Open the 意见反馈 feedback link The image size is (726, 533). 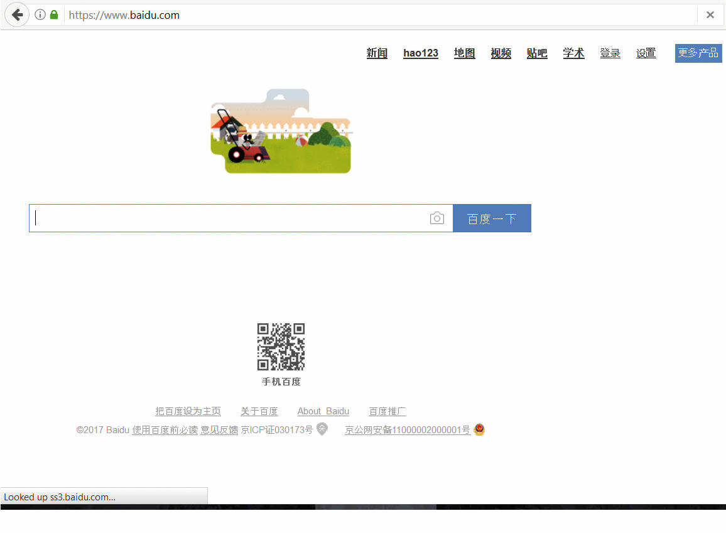(x=219, y=430)
